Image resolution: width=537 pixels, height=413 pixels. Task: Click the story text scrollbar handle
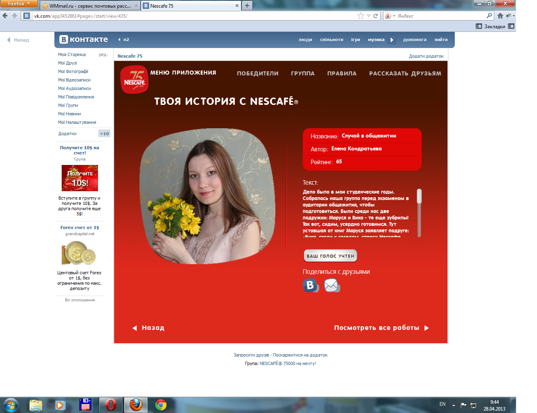pos(419,196)
